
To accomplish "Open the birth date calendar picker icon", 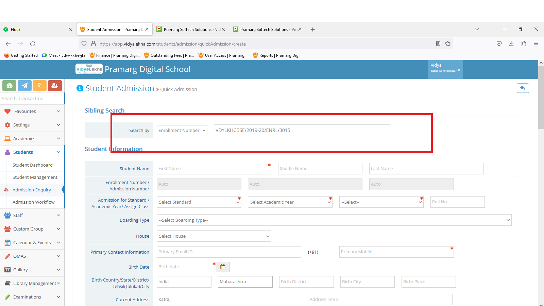I will point(223,267).
